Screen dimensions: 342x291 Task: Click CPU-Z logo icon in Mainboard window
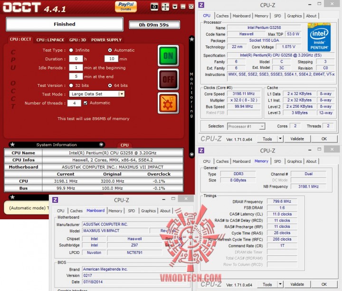pyautogui.click(x=55, y=200)
